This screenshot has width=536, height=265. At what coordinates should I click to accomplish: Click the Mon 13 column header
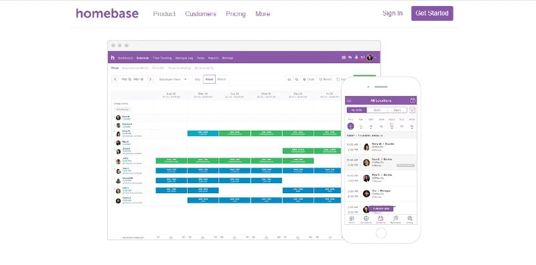pyautogui.click(x=203, y=95)
